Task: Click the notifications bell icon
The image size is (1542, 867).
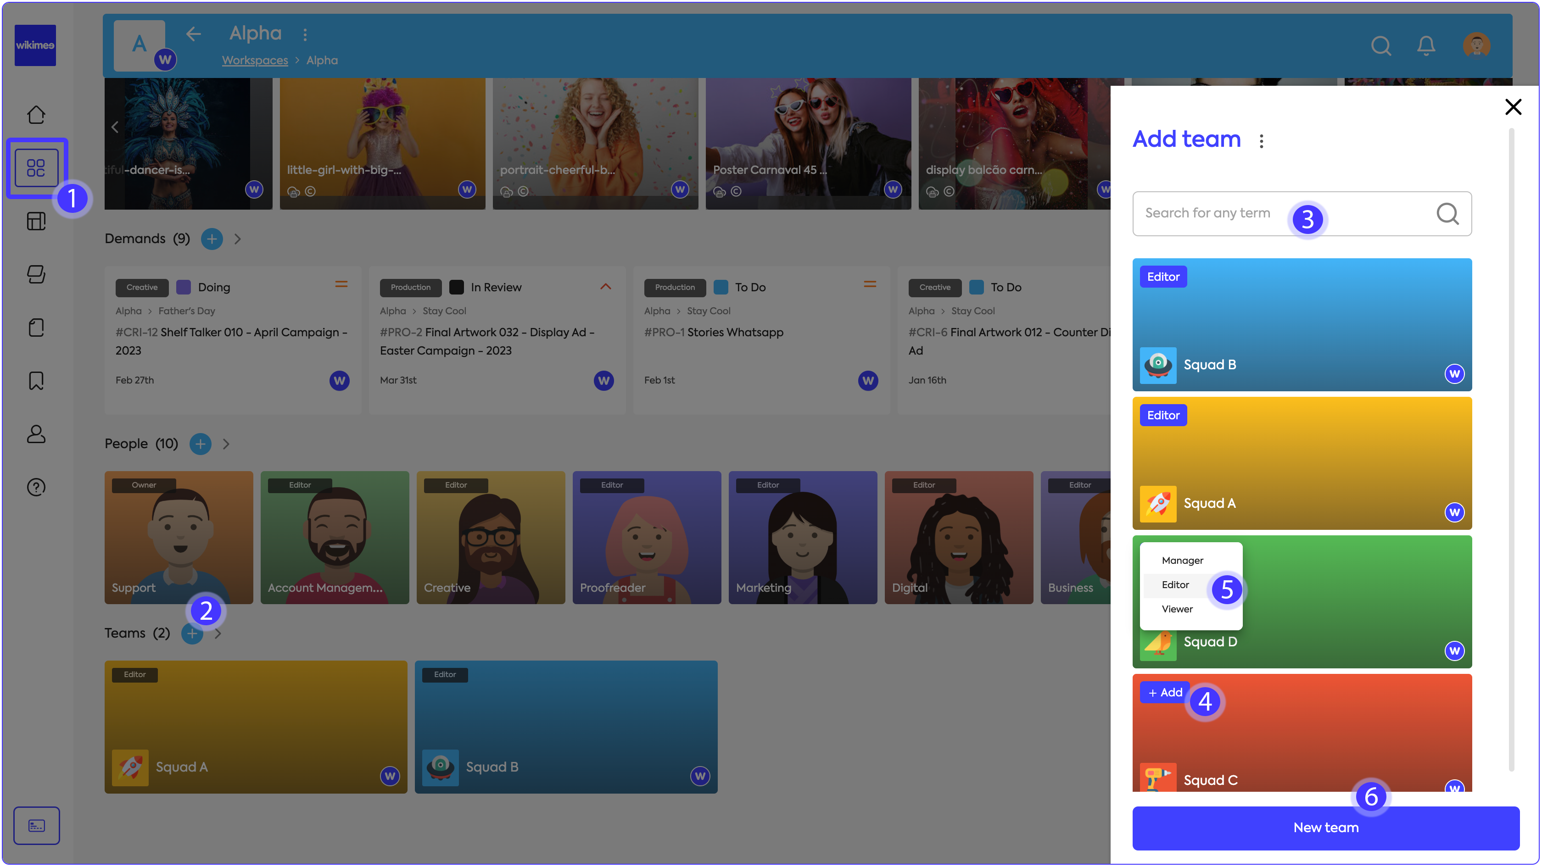Action: [x=1426, y=45]
